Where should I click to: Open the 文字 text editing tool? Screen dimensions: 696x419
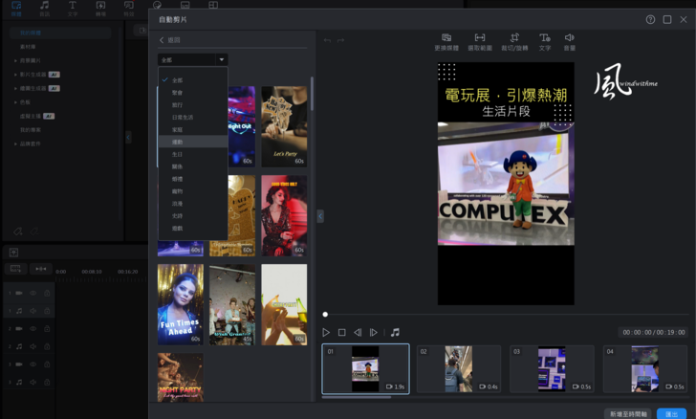click(x=544, y=41)
